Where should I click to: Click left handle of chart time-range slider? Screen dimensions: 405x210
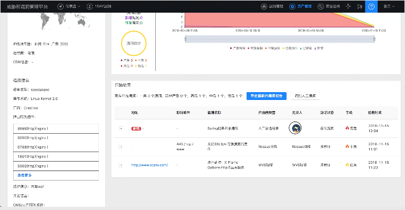coord(186,39)
